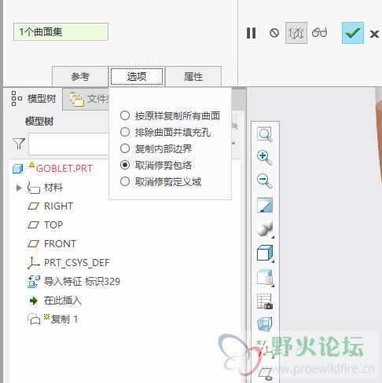Select 复制 1 feature in model tree
Viewport: 382px width, 383px height.
(x=53, y=319)
